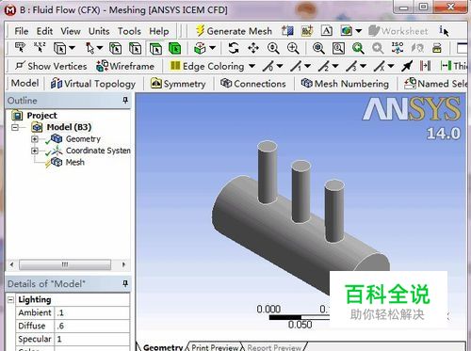This screenshot has height=351, width=471.
Task: Click the Selection Information i icon
Action: [444, 31]
